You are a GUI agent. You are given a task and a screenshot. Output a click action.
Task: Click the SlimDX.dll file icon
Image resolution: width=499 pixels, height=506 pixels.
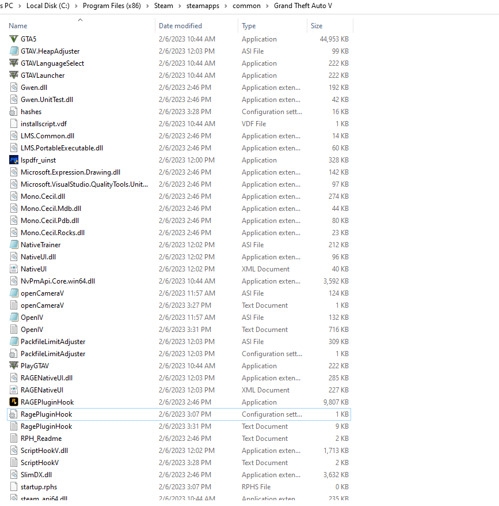(x=14, y=475)
